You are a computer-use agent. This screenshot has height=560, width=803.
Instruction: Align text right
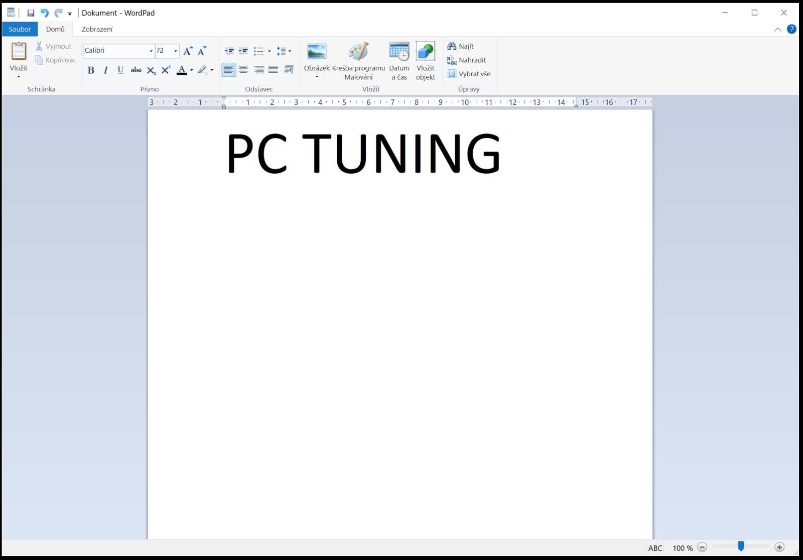258,70
